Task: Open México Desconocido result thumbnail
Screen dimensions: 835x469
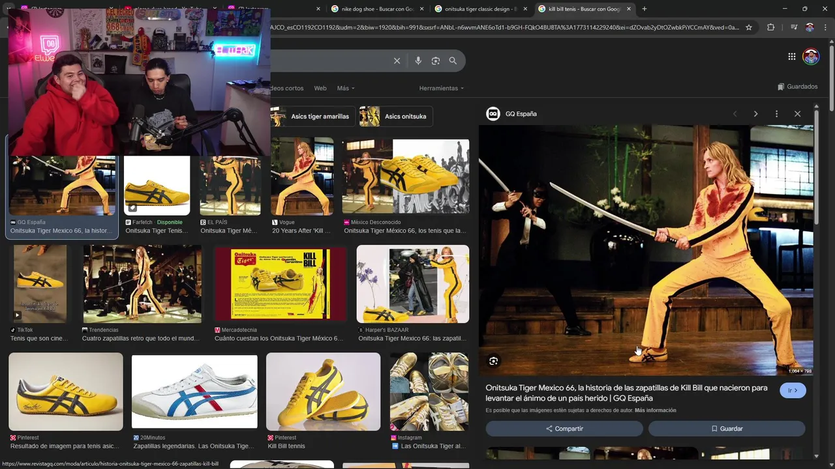Action: click(x=406, y=177)
